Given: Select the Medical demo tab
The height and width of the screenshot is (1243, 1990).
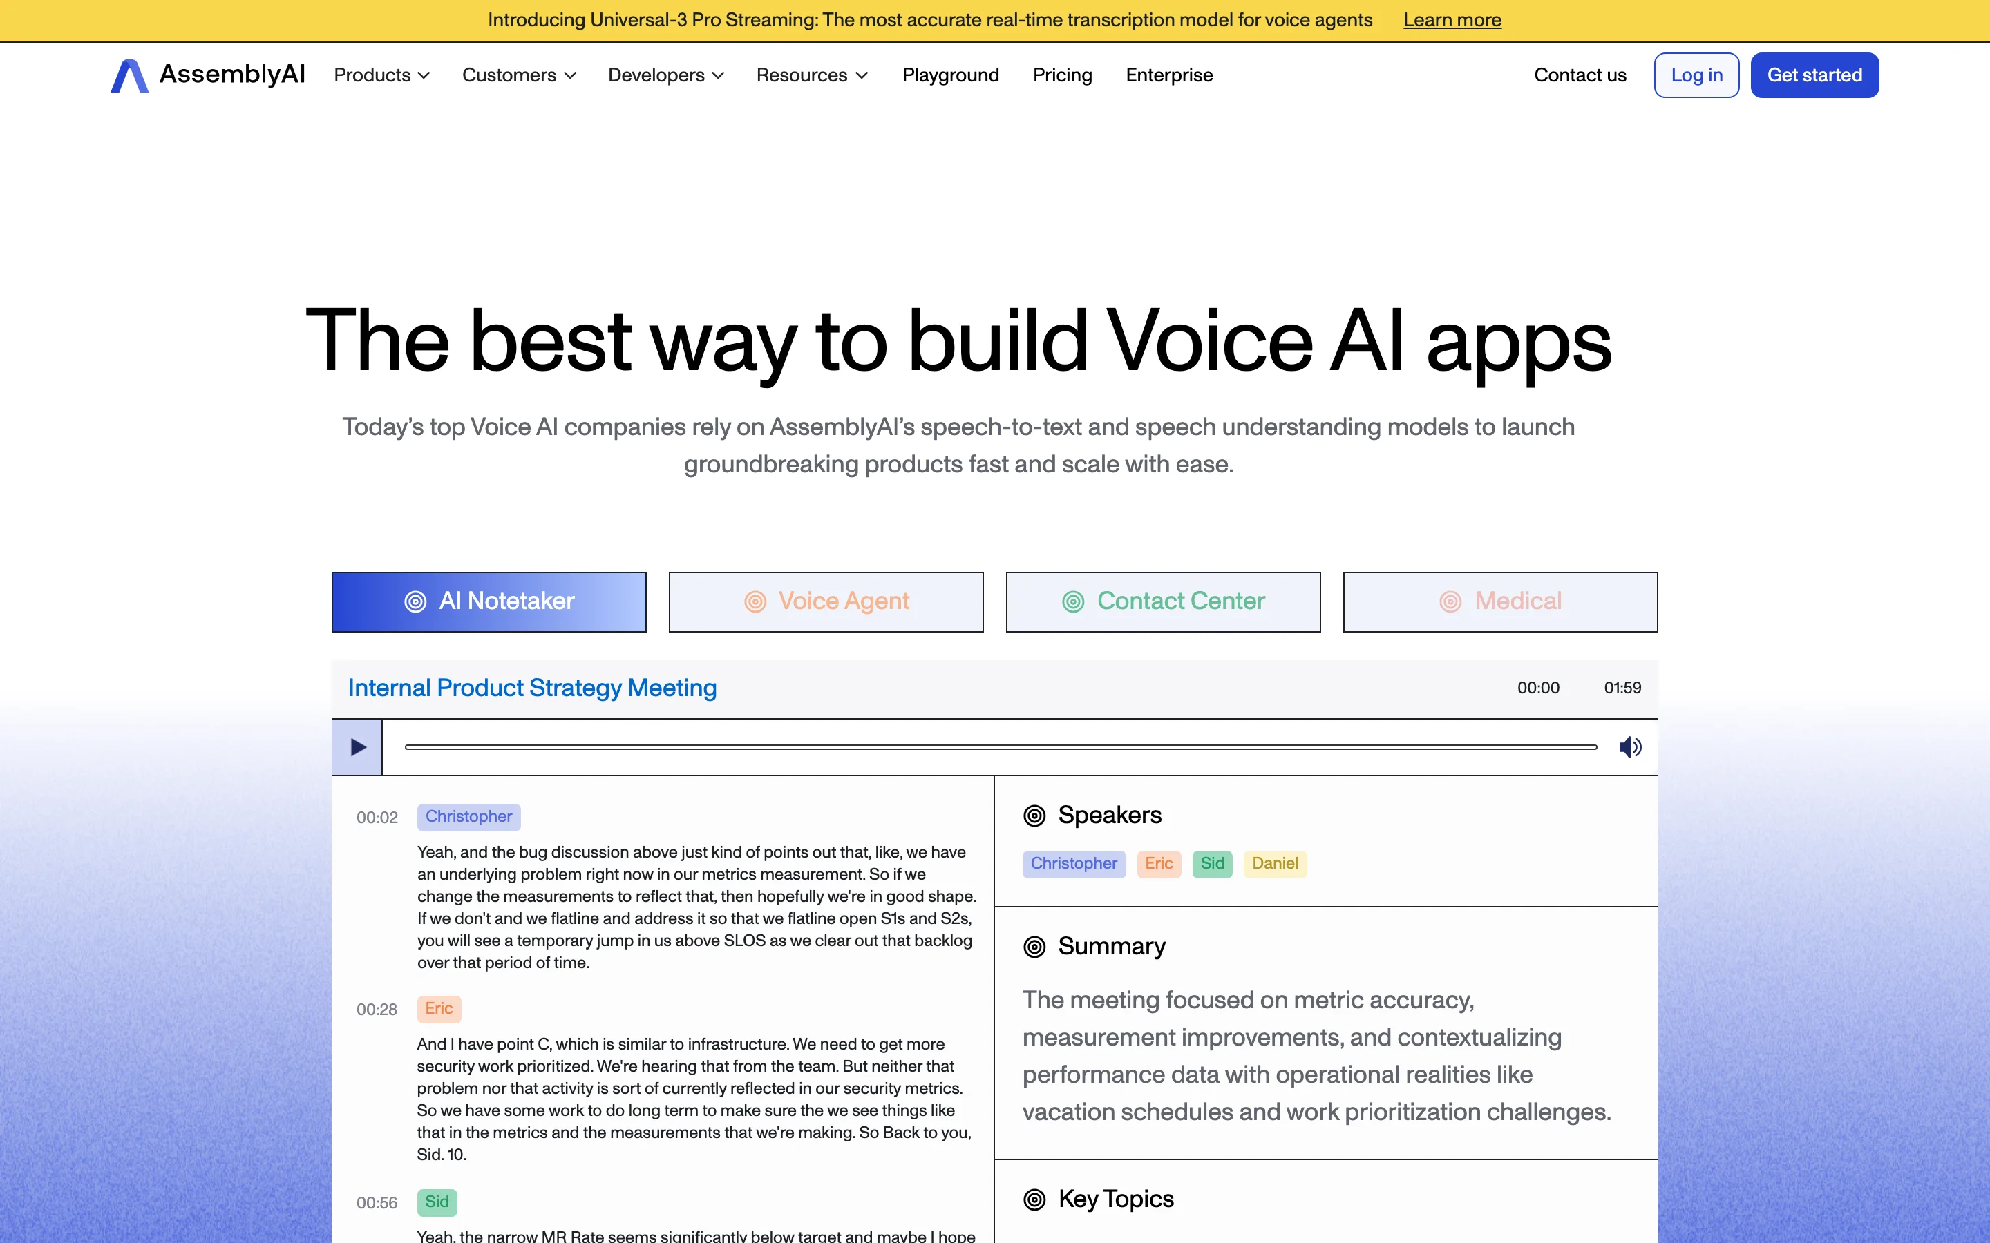Looking at the screenshot, I should pos(1500,601).
